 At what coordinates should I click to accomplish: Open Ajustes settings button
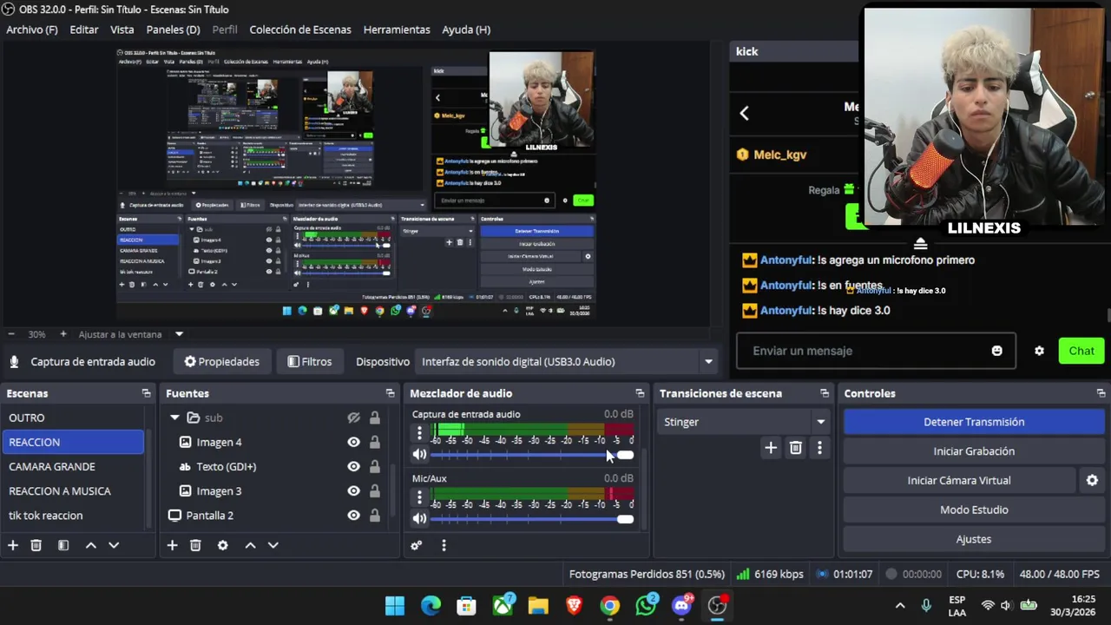[x=974, y=539]
